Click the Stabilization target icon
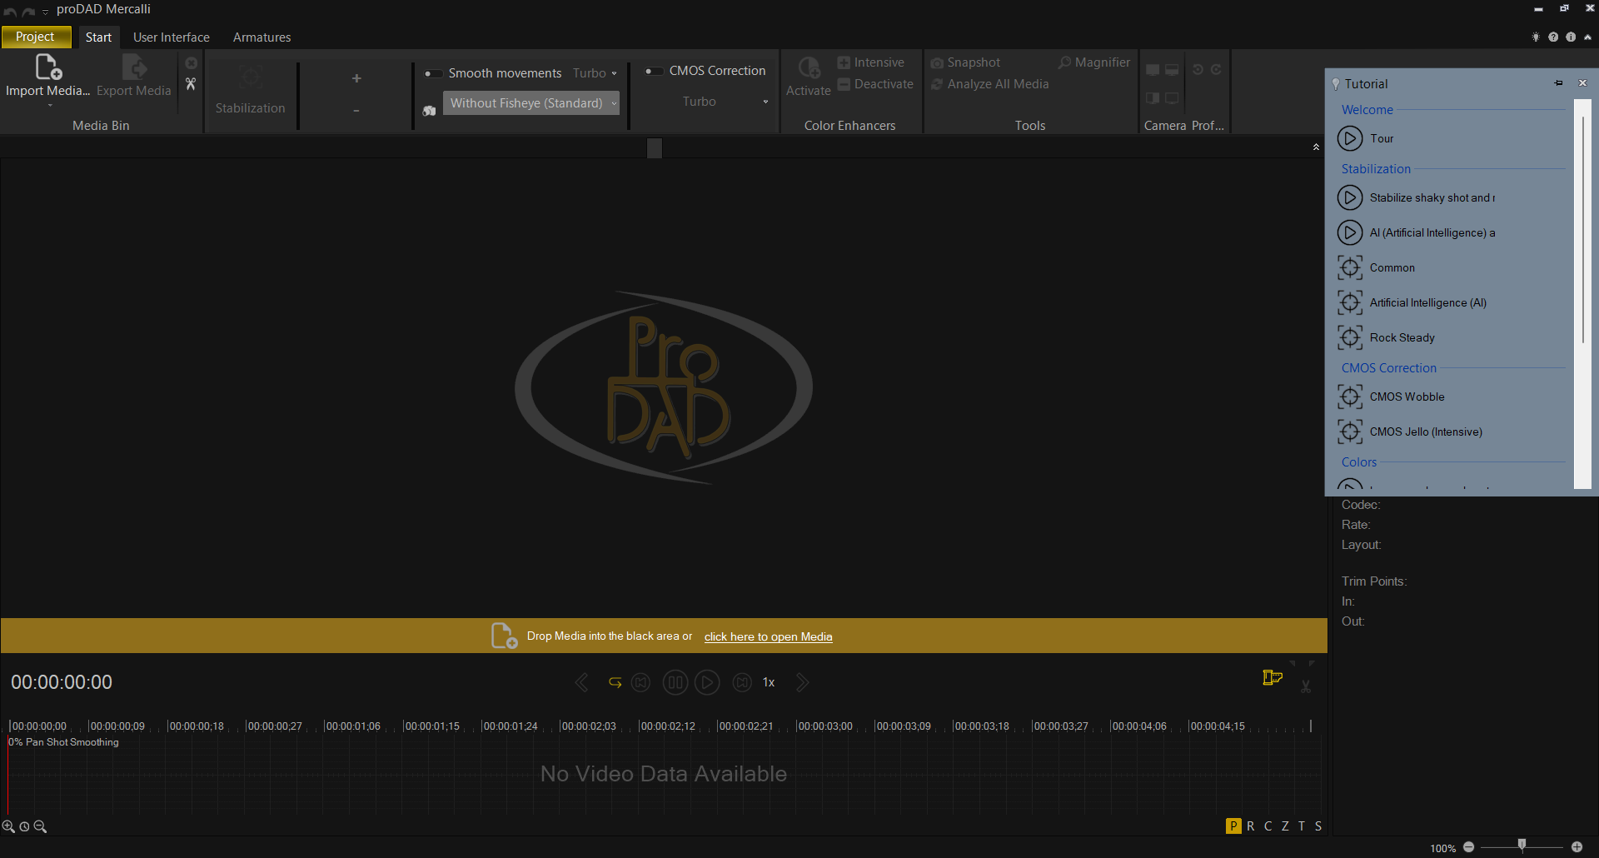The image size is (1599, 858). tap(250, 77)
